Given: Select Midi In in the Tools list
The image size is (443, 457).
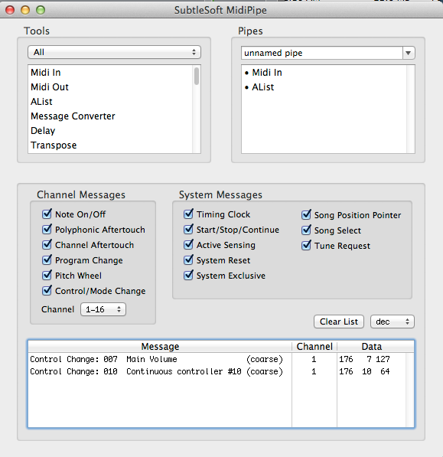Looking at the screenshot, I should pyautogui.click(x=111, y=72).
